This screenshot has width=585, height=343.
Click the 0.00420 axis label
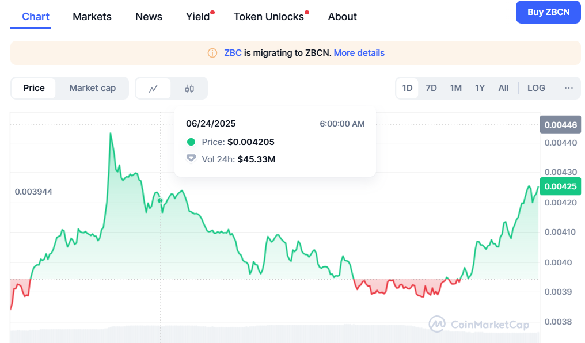[560, 203]
